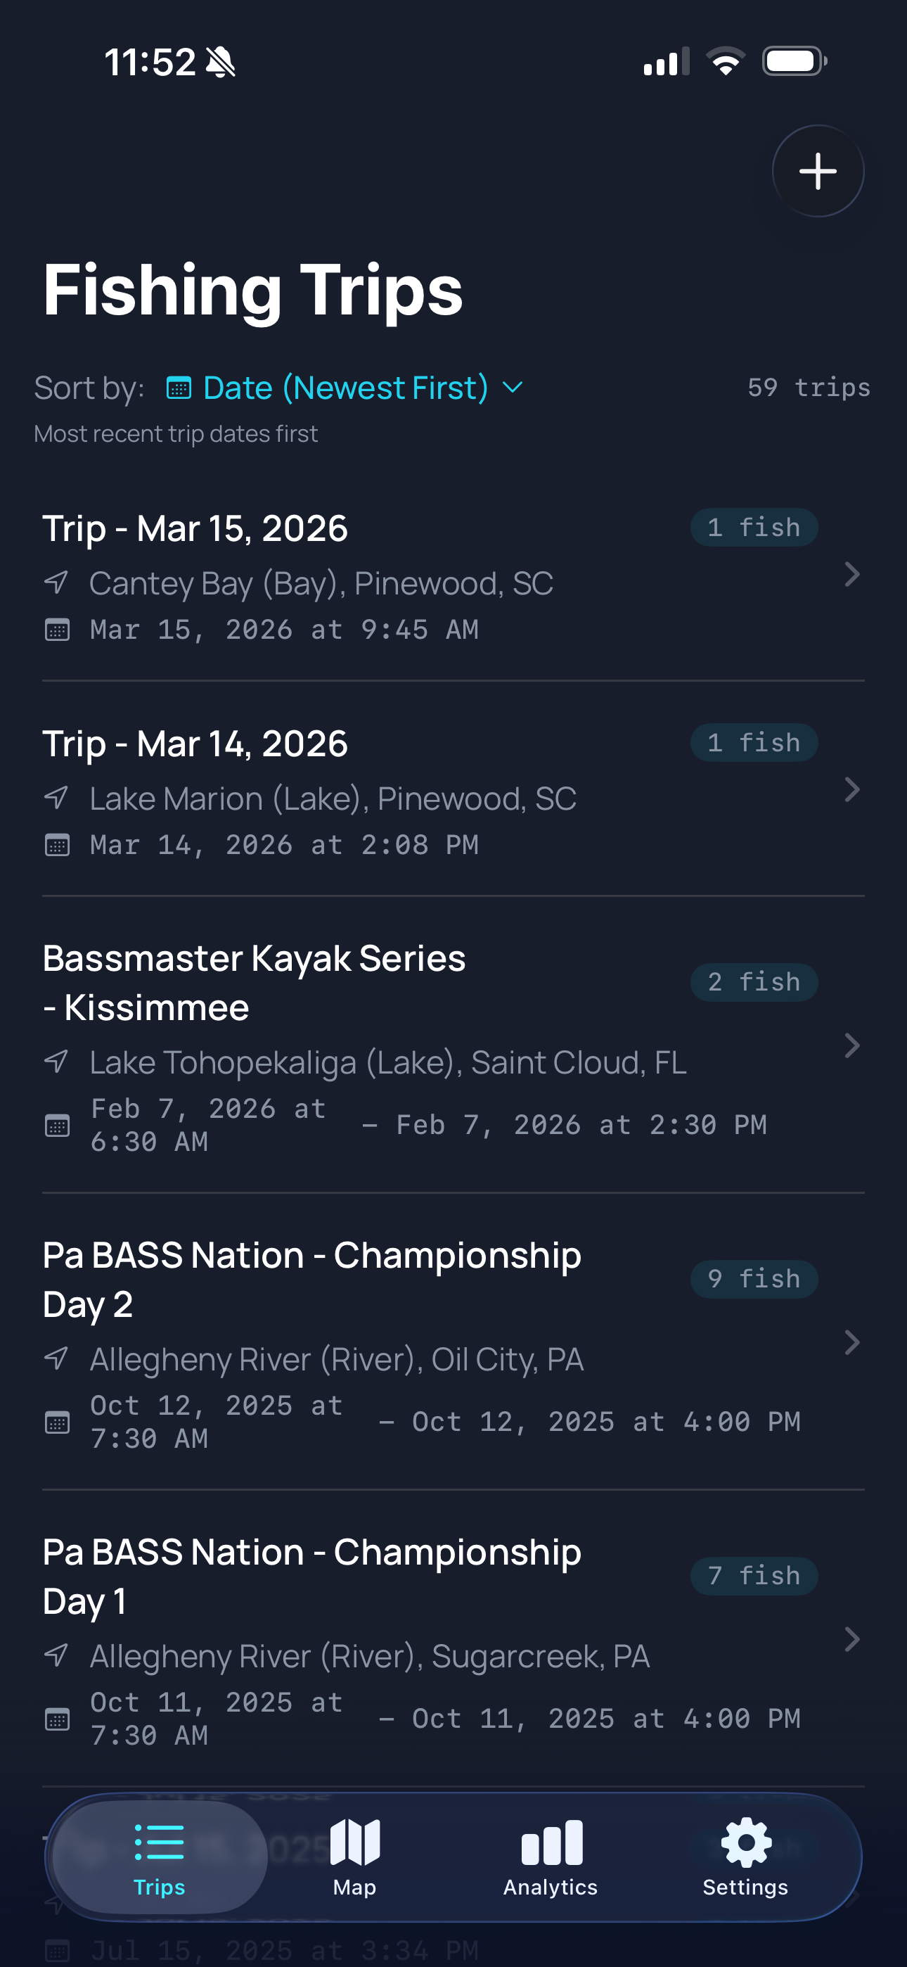Tap the 7 fish badge
This screenshot has height=1967, width=907.
754,1576
